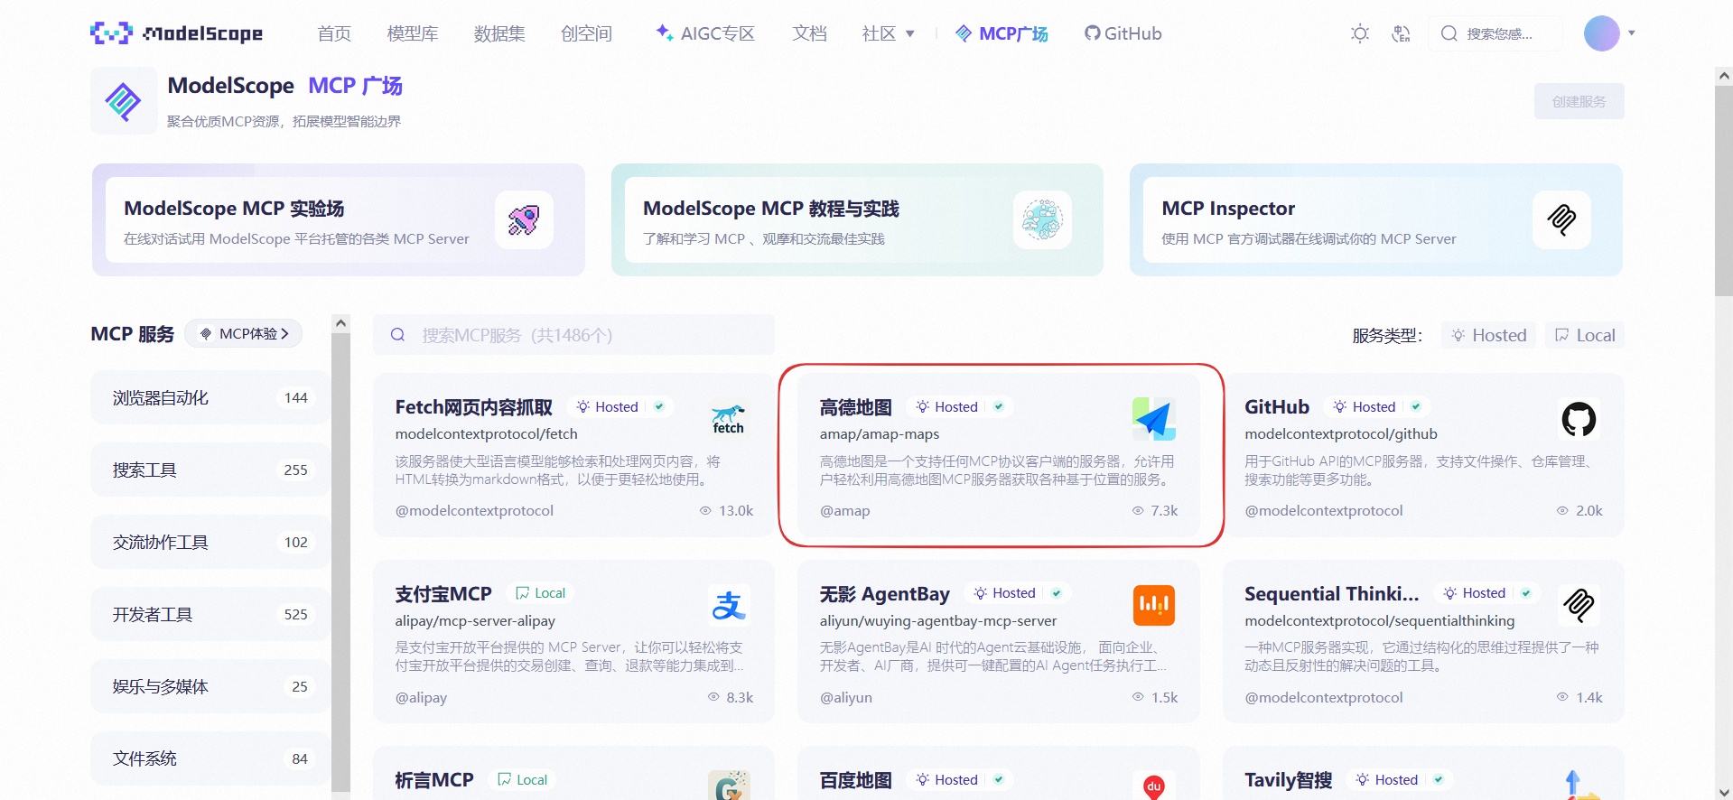
Task: Open the Tavily智搜 service title
Action: (x=1289, y=780)
